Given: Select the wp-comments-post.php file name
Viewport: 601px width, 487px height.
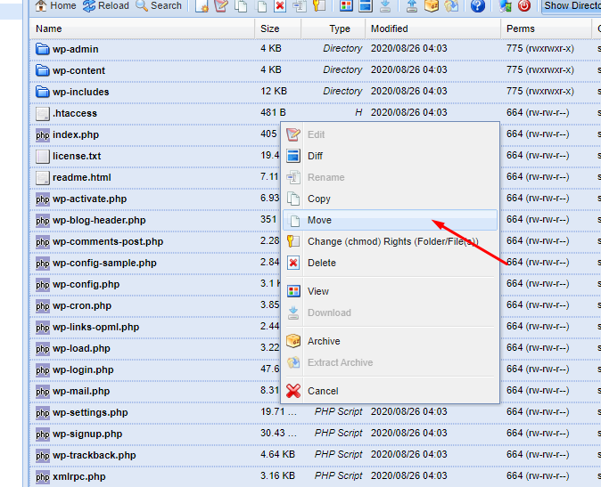Looking at the screenshot, I should 108,242.
